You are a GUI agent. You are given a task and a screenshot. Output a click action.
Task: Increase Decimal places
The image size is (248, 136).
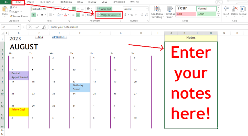pos(142,15)
